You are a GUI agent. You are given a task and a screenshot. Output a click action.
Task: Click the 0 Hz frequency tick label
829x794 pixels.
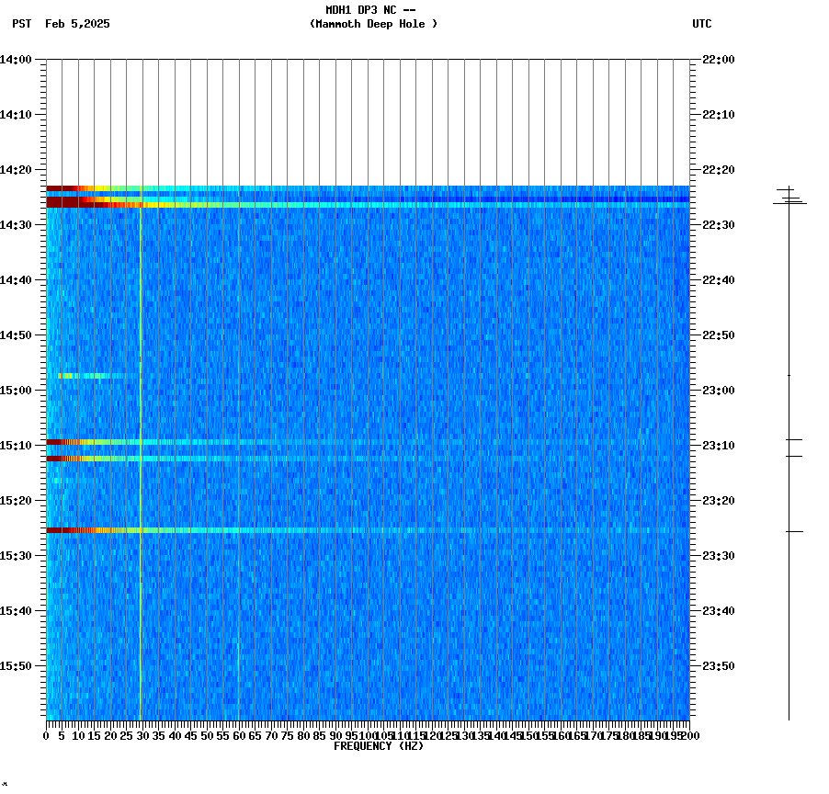point(44,735)
